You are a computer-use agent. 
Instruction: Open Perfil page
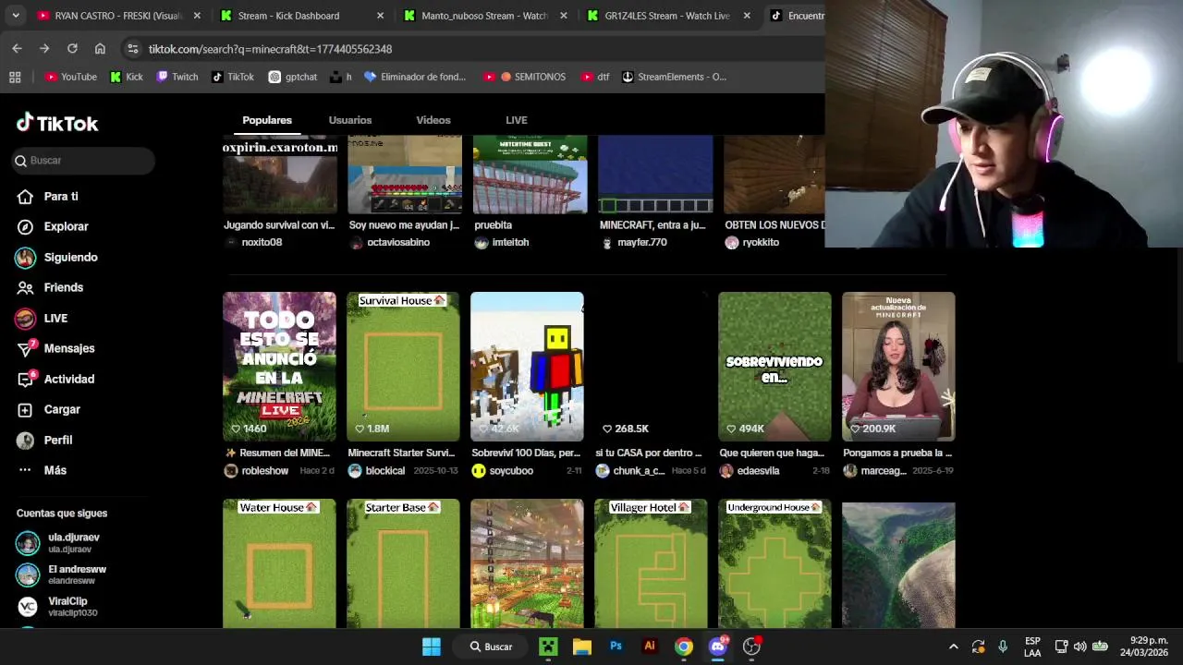(x=44, y=440)
